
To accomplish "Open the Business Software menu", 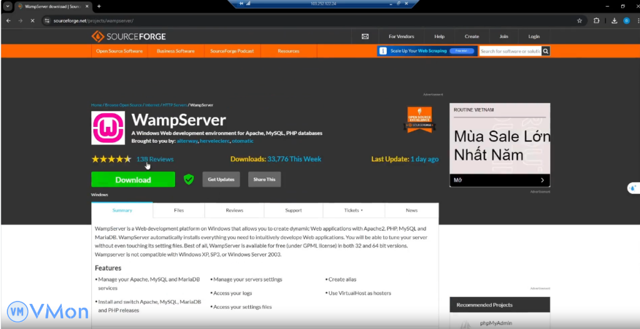I will (176, 51).
